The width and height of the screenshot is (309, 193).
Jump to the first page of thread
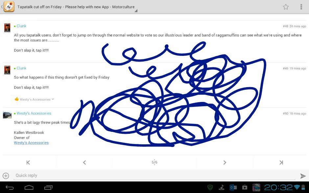tap(28, 162)
